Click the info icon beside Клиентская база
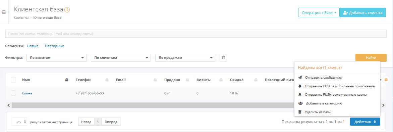 [67, 10]
